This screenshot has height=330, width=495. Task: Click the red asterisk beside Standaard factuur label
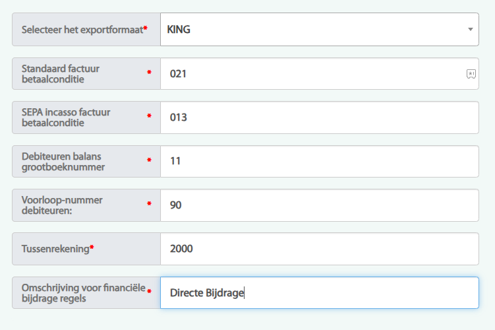click(x=149, y=73)
